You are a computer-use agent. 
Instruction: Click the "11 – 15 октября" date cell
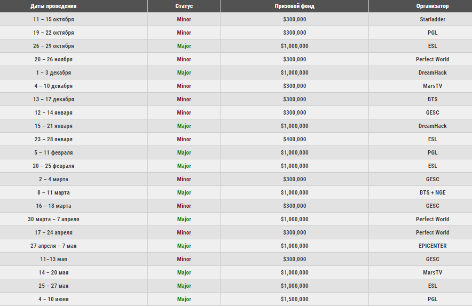click(53, 19)
